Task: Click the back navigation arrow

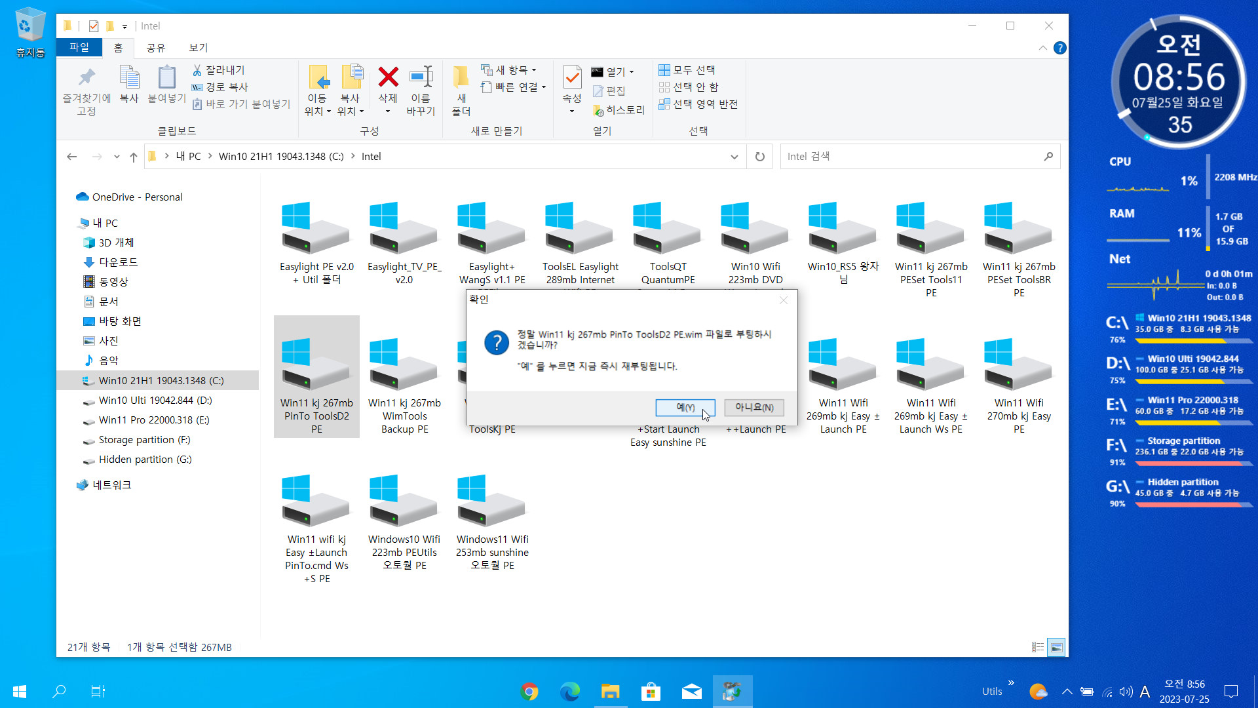Action: [x=72, y=157]
